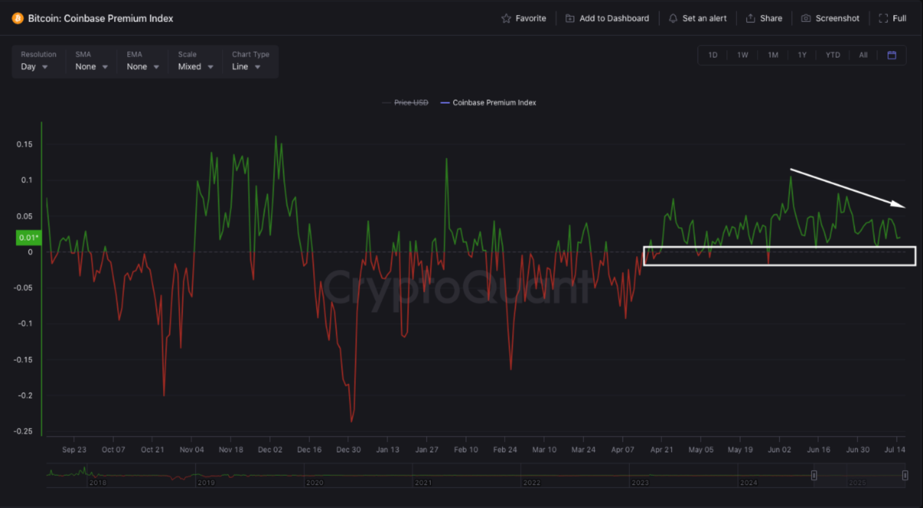The image size is (923, 508).
Task: Click the Bitcoin logo next to chart title
Action: (17, 18)
